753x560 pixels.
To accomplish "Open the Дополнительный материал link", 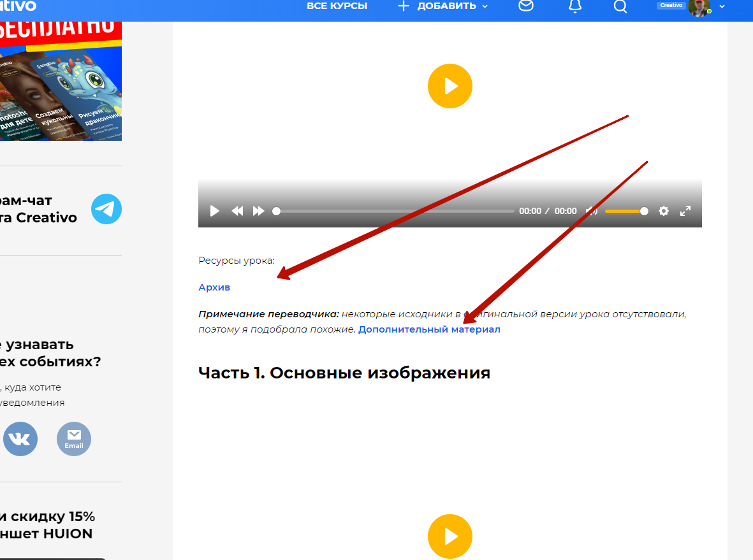I will click(429, 329).
